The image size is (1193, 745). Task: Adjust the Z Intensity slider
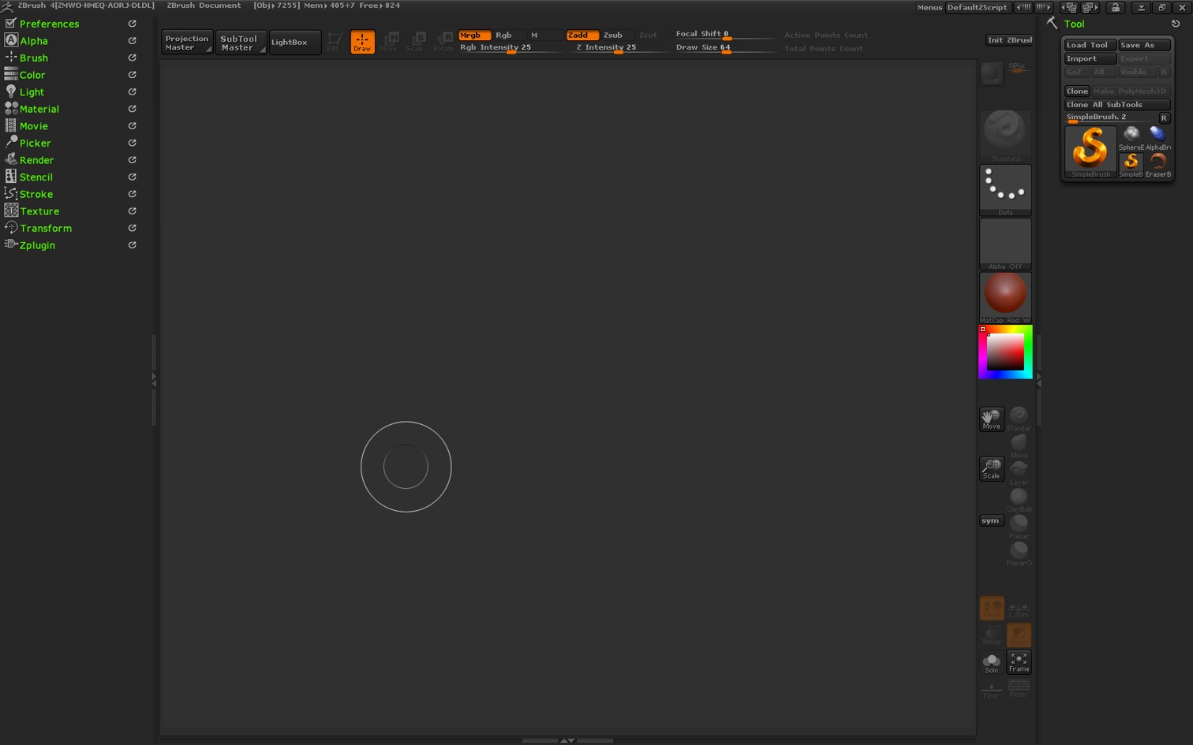[x=617, y=48]
